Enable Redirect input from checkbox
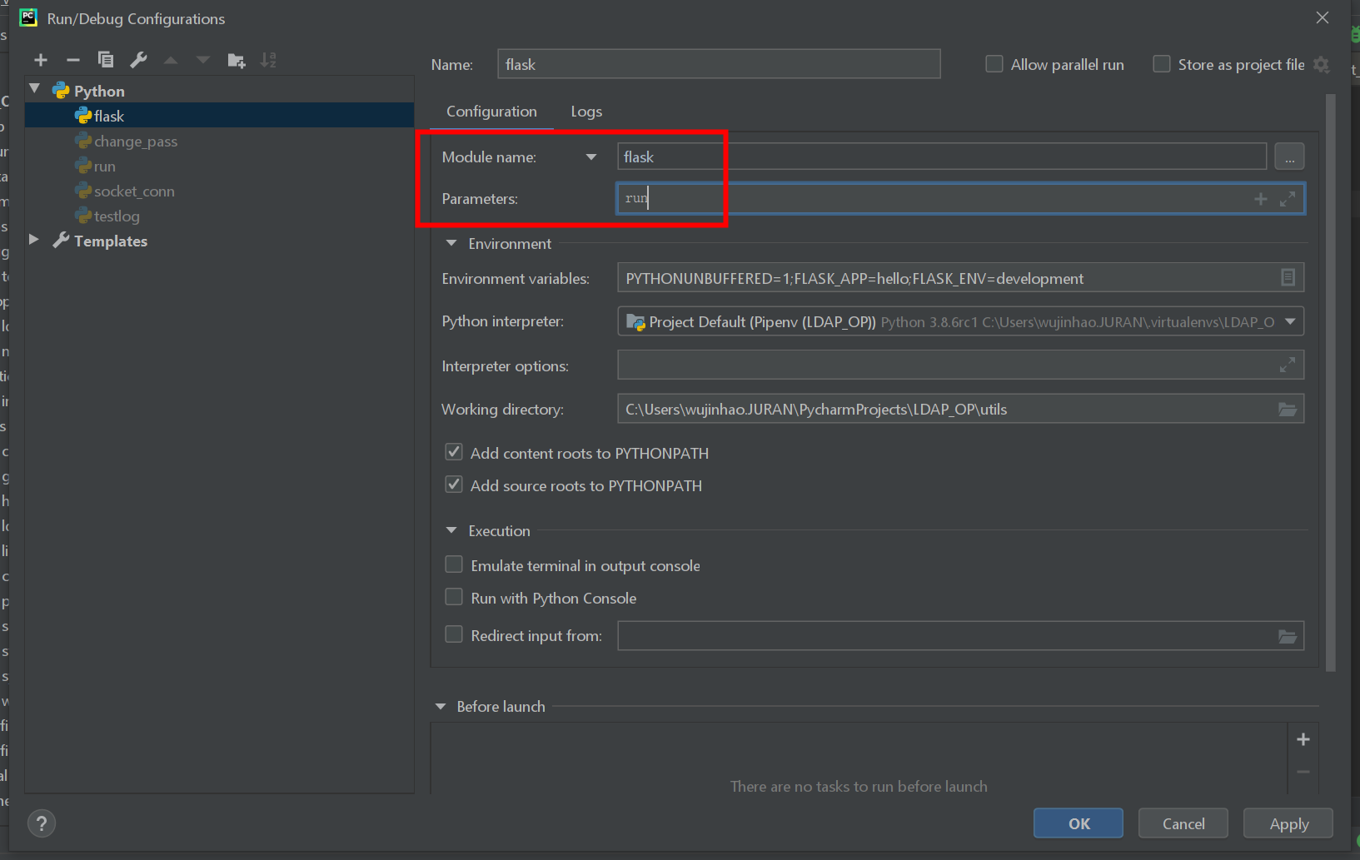The height and width of the screenshot is (860, 1360). click(x=454, y=634)
